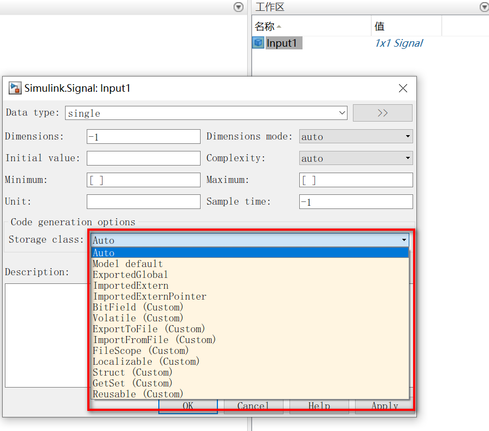Image resolution: width=489 pixels, height=431 pixels.
Task: Click the Unit input field
Action: 144,201
